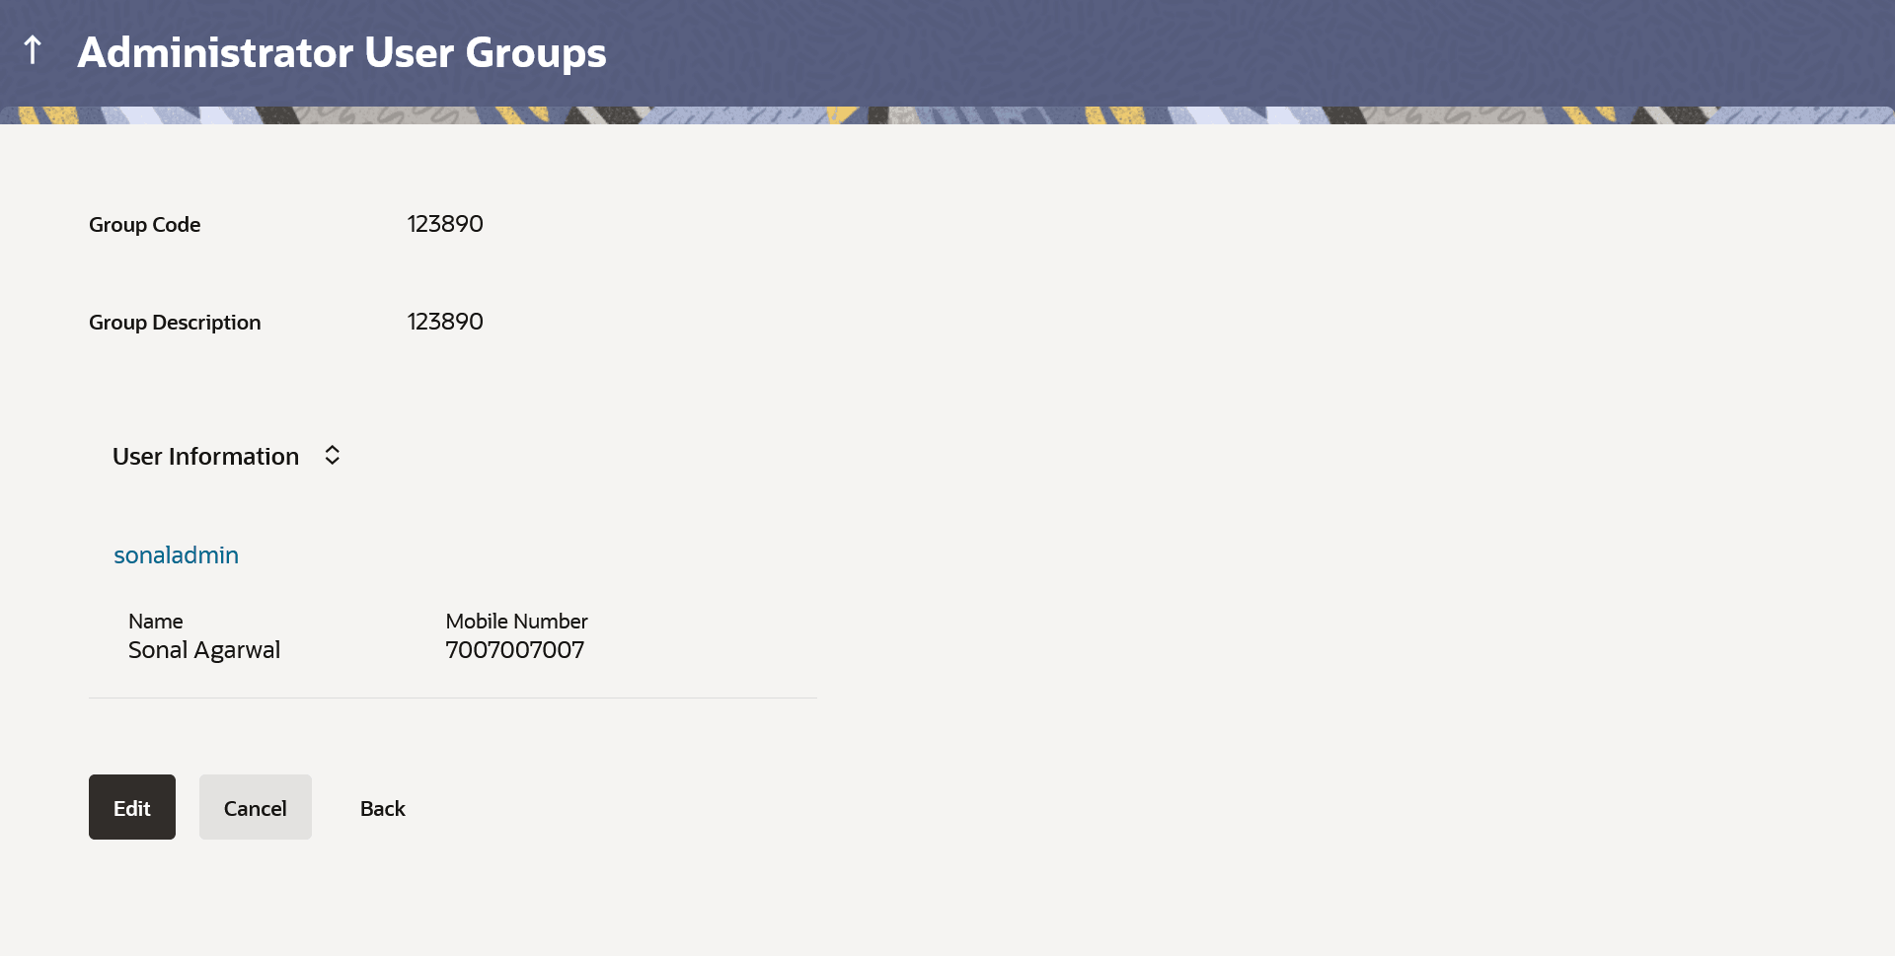Collapse the User Information section chevron
1895x956 pixels.
pos(333,455)
